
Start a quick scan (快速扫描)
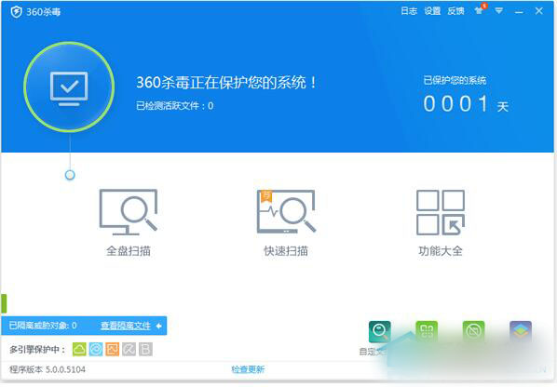tap(286, 222)
